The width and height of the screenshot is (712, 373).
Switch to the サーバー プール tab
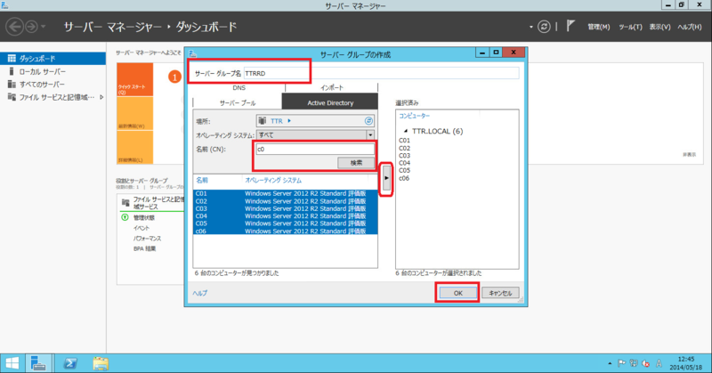(x=238, y=102)
